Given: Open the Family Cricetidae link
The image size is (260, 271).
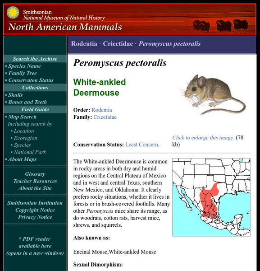Looking at the screenshot, I should (105, 117).
